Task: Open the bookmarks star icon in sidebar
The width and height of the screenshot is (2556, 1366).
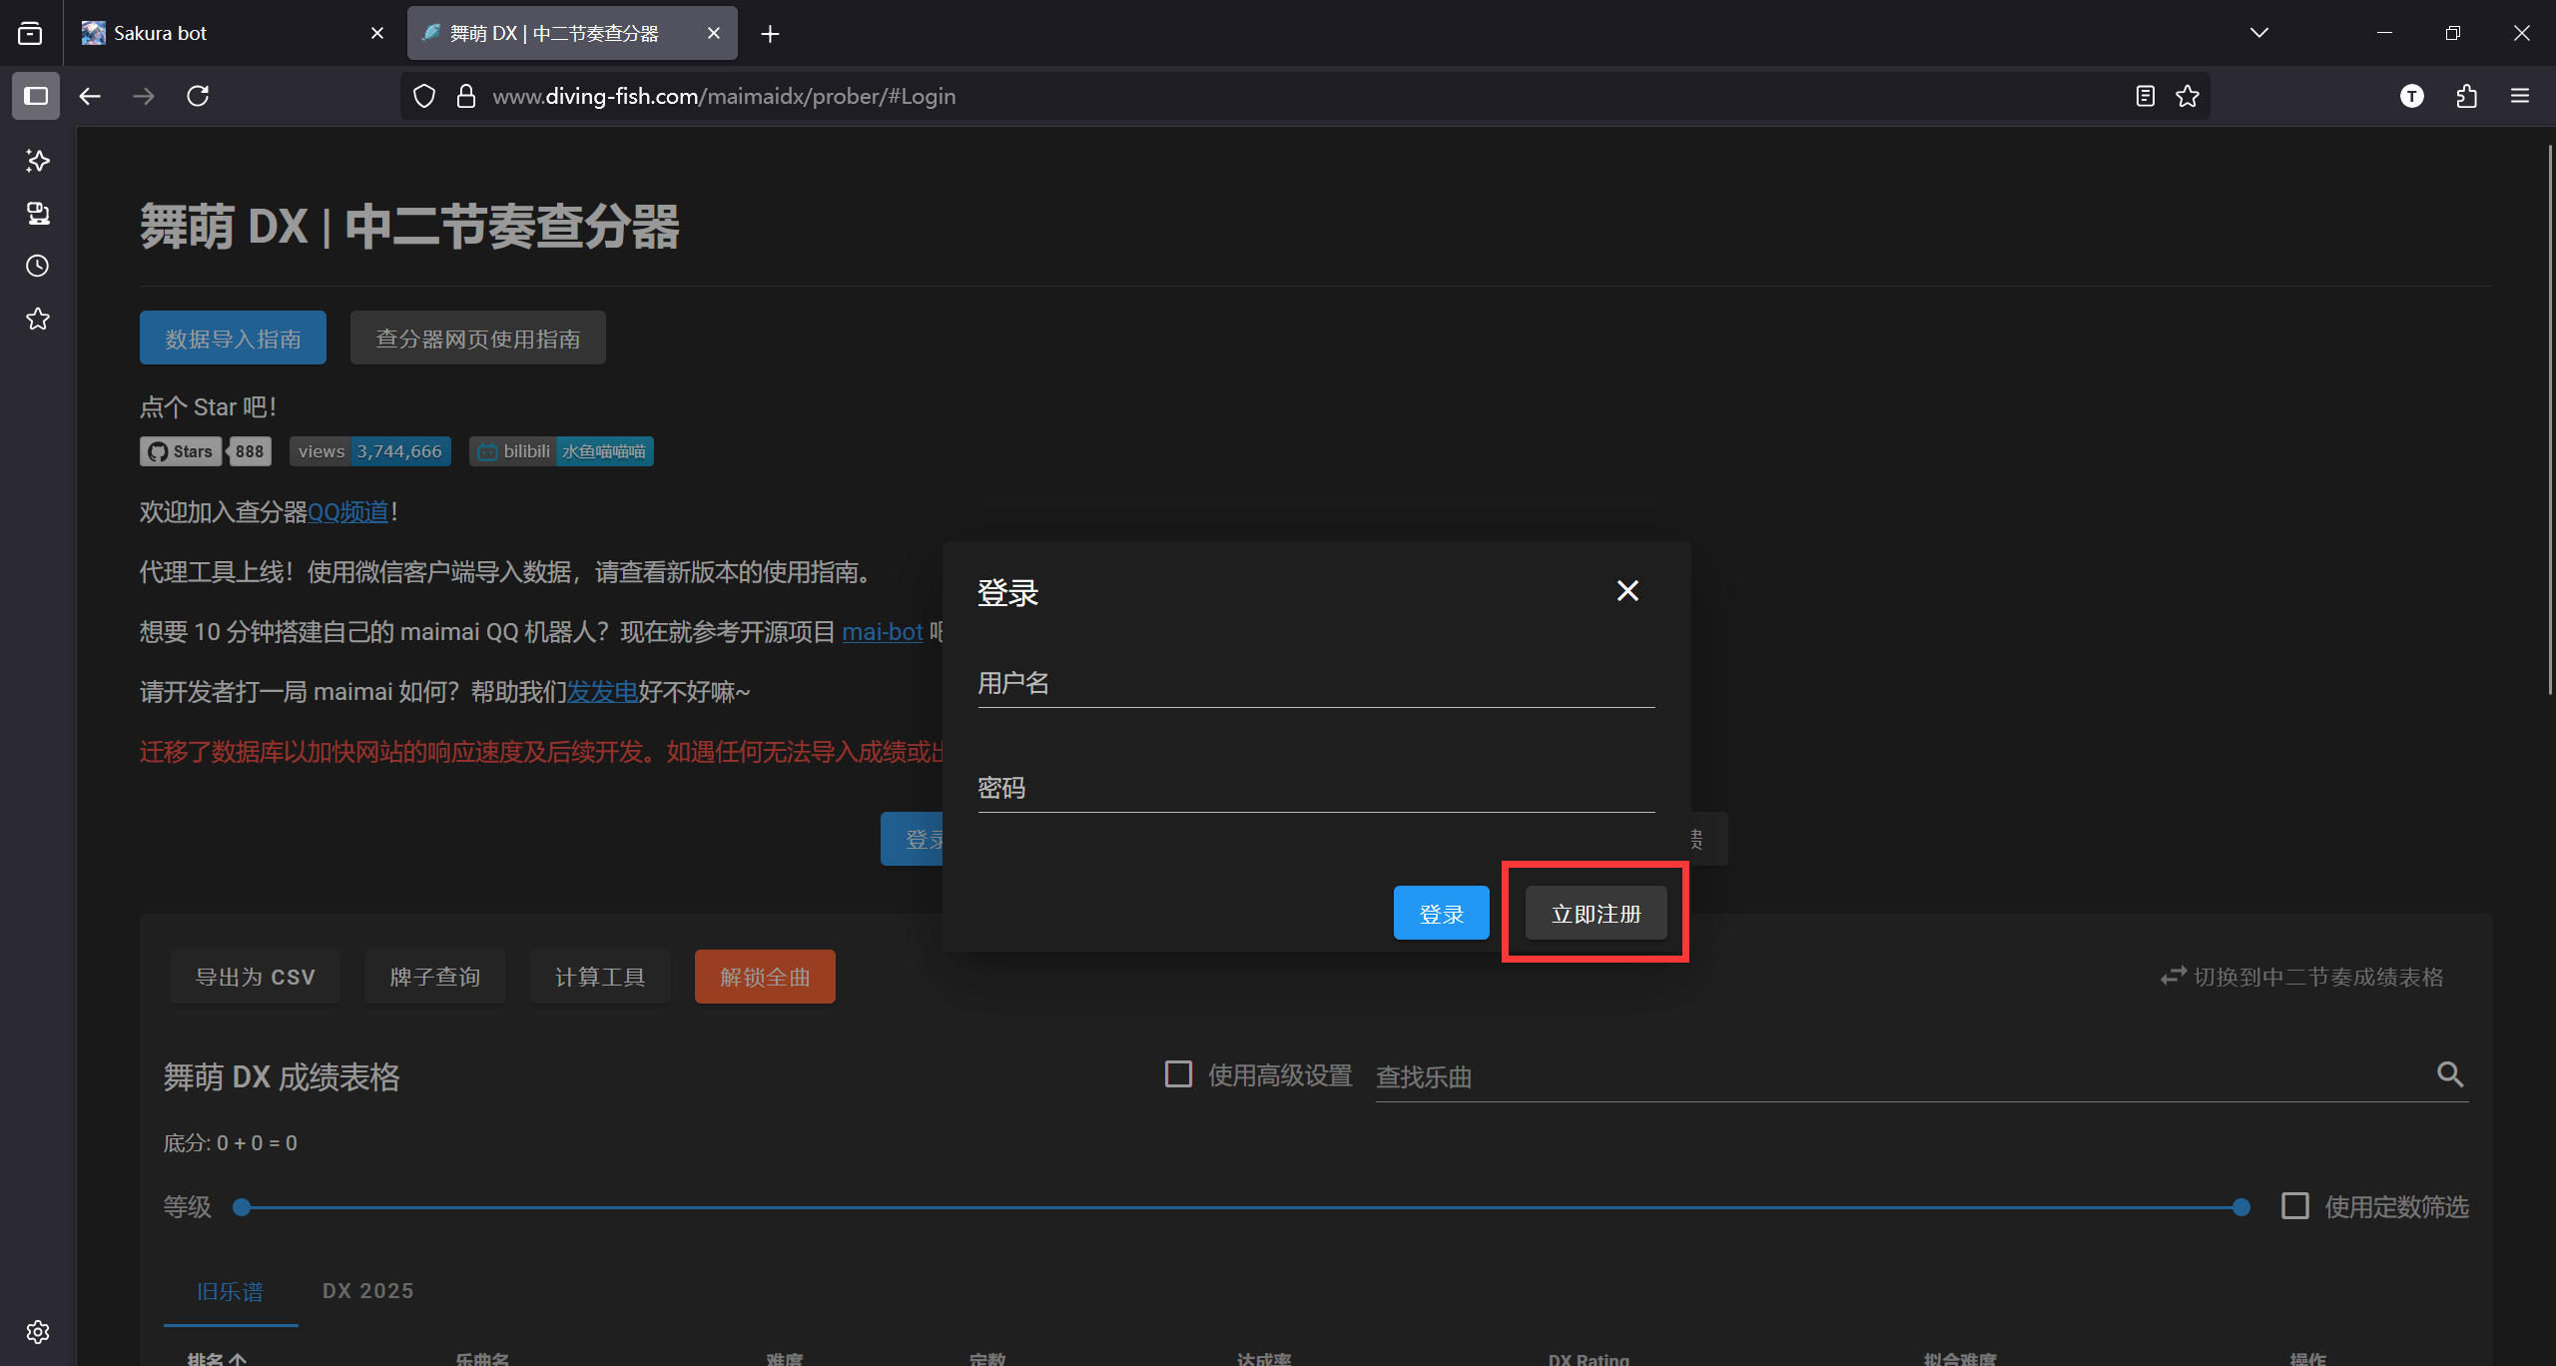Action: [x=38, y=320]
